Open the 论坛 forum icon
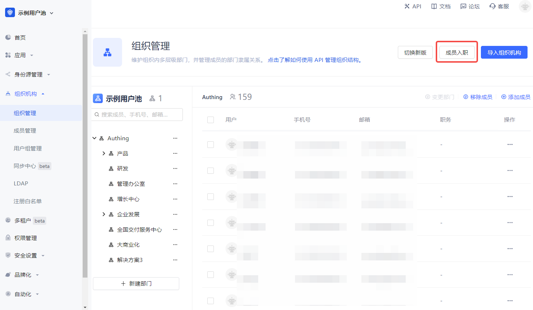This screenshot has height=310, width=533. pos(463,6)
